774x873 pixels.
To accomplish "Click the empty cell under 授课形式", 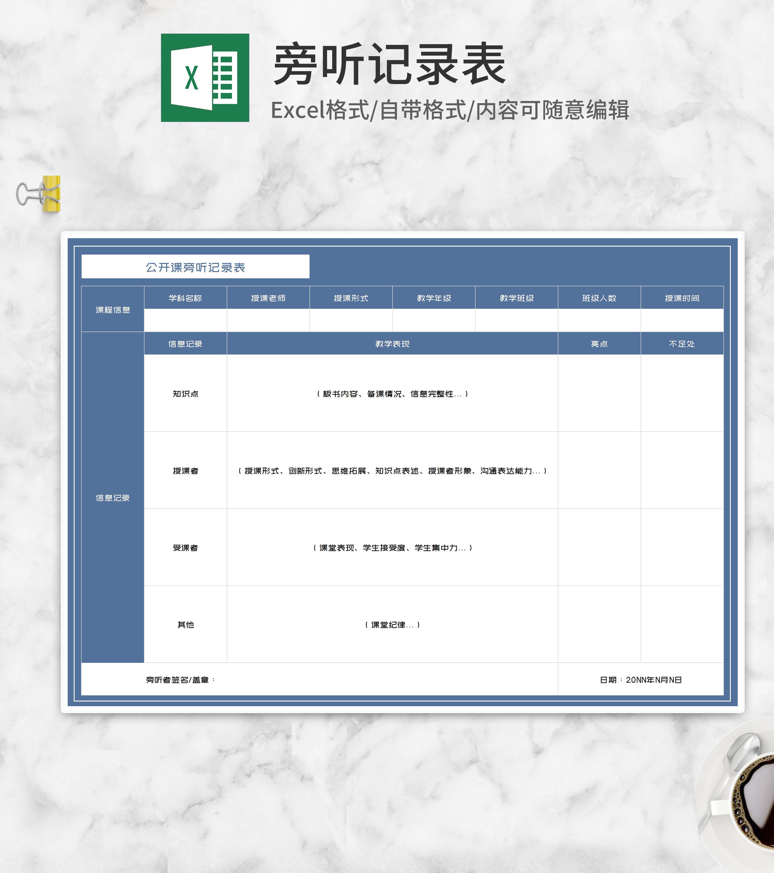I will click(x=351, y=320).
